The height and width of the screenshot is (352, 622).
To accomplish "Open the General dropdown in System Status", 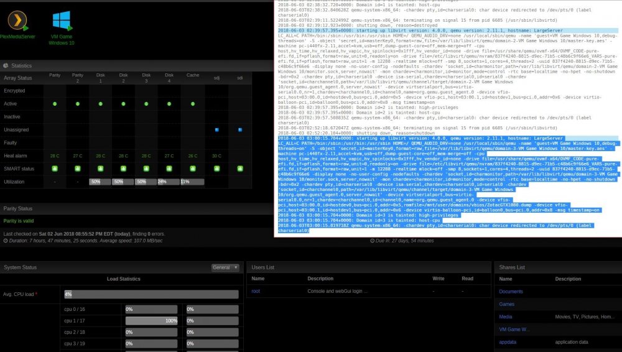I will 225,267.
